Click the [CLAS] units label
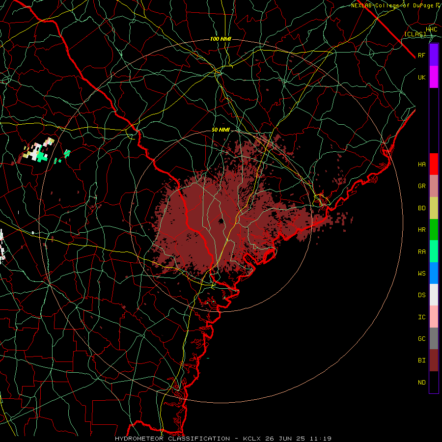Image resolution: width=442 pixels, height=442 pixels. pos(415,34)
